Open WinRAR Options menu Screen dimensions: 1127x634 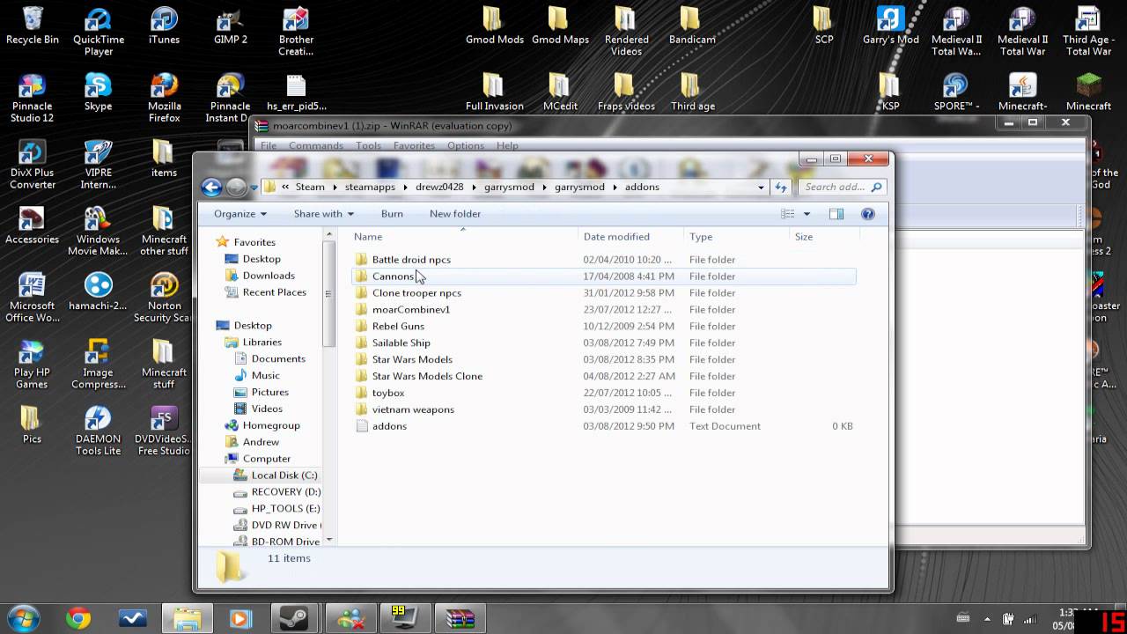(x=465, y=145)
